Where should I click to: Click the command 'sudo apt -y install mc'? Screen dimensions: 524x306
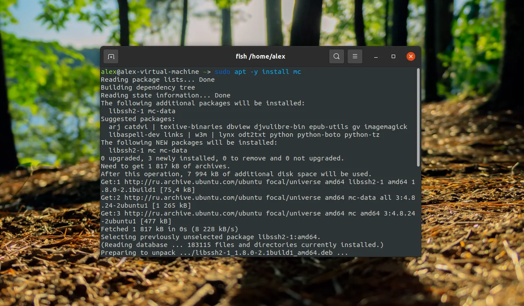258,72
